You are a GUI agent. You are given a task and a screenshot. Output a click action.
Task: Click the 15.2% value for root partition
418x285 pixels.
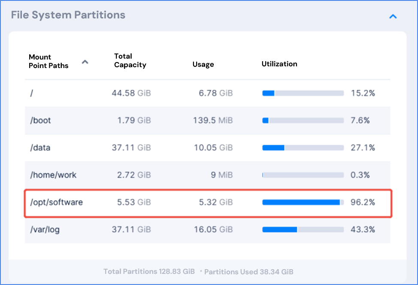[x=362, y=93]
